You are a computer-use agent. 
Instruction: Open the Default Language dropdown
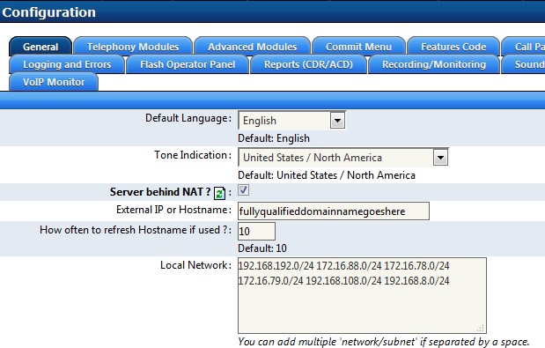(x=291, y=121)
